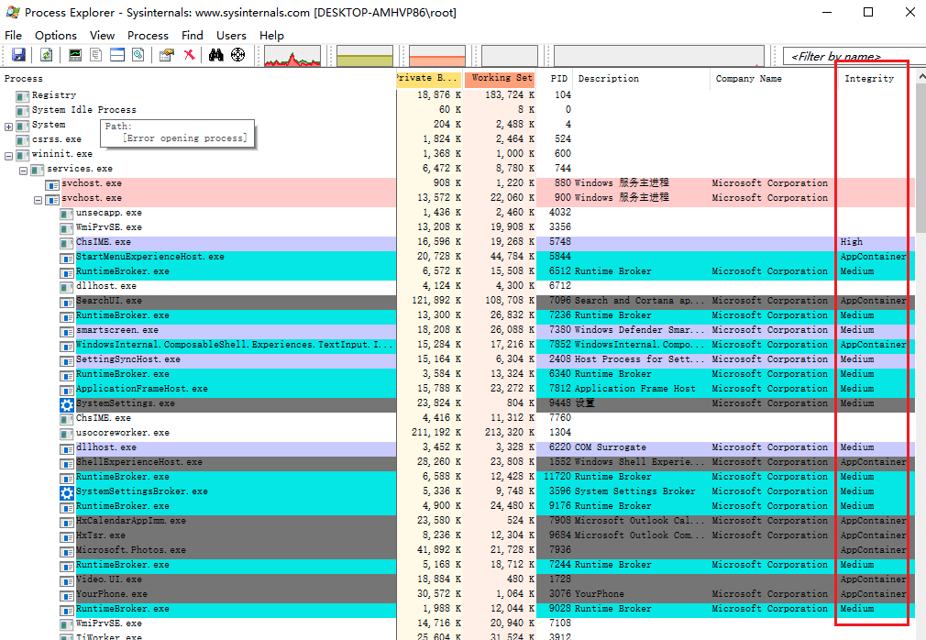926x640 pixels.
Task: Select the HxCalendarAppImm.exe process
Action: click(457, 521)
